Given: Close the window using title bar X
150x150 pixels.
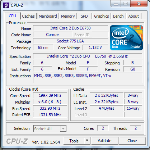Looking at the screenshot, I should (139, 4).
